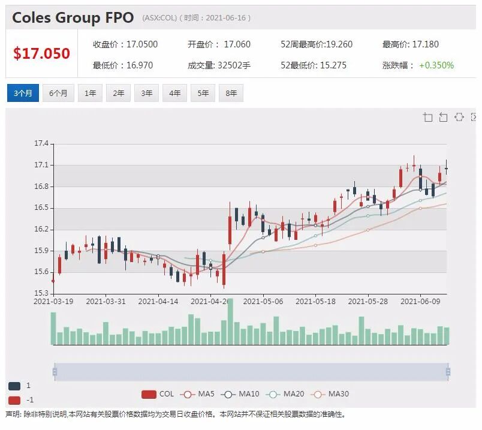Click the 2021-05-28 x-axis date label
Image resolution: width=482 pixels, height=430 pixels.
click(367, 302)
